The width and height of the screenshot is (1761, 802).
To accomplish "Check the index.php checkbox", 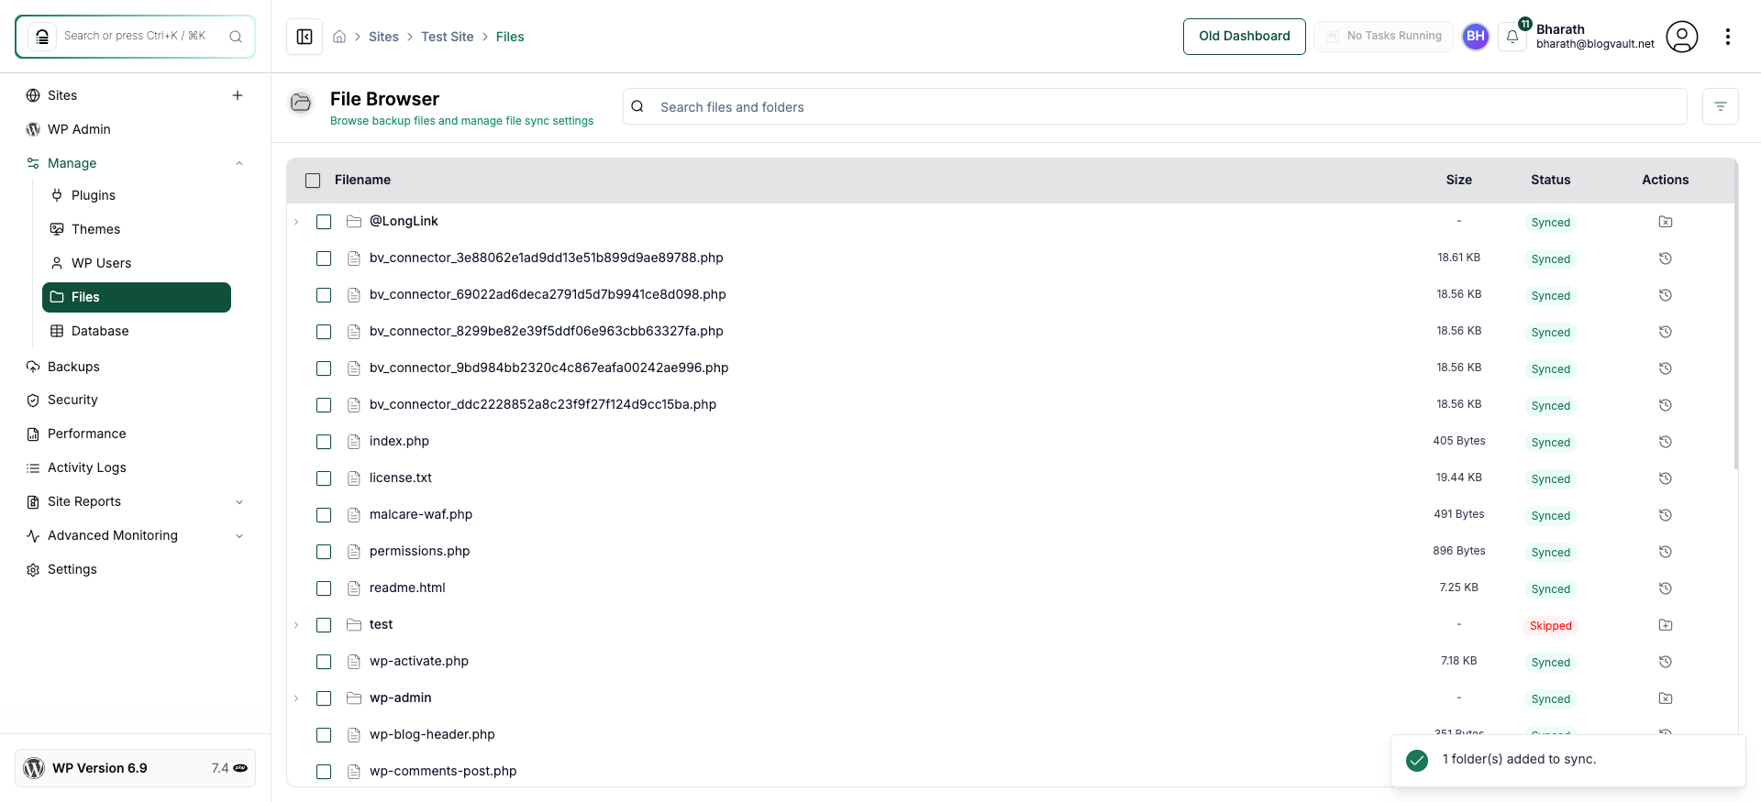I will [324, 442].
